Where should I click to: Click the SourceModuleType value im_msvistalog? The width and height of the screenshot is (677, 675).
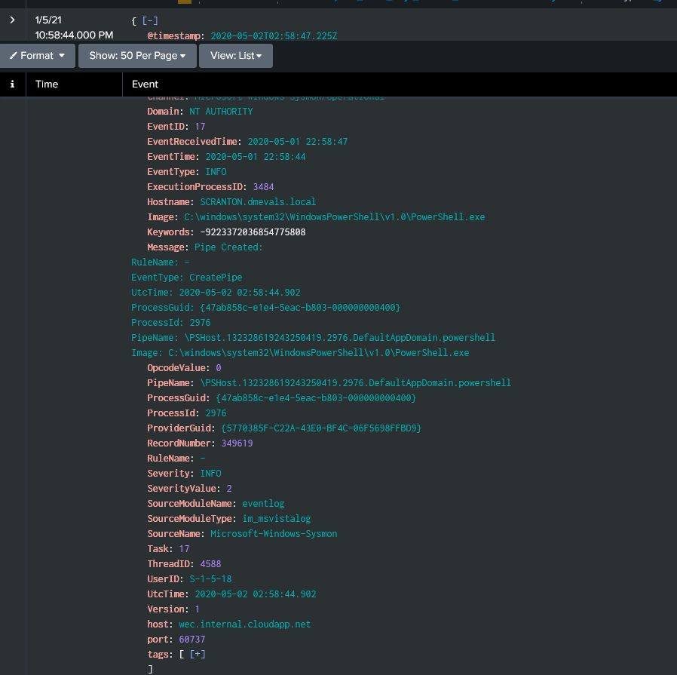click(277, 519)
